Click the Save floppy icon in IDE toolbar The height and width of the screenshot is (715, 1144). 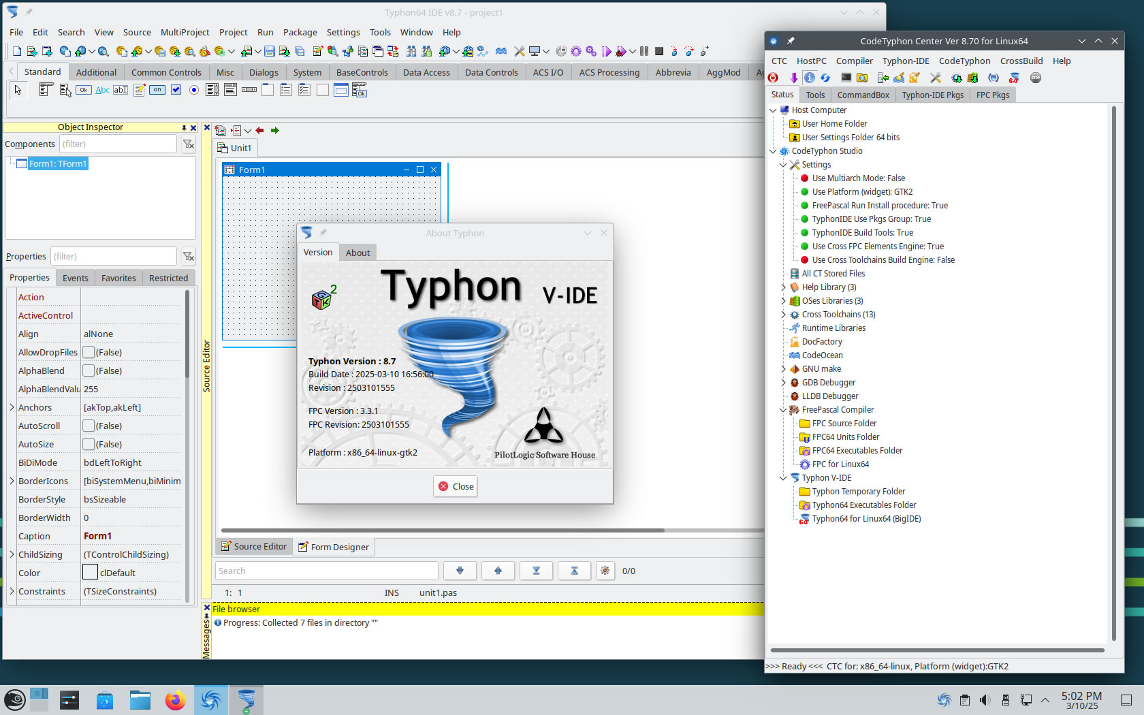[x=270, y=51]
